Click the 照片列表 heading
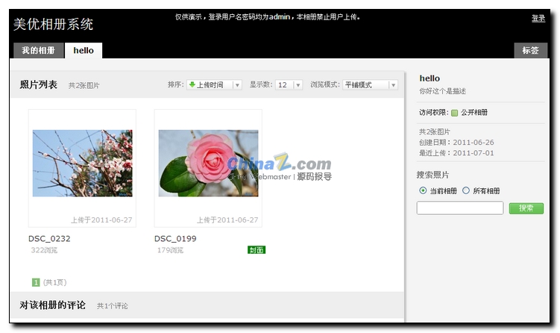 pyautogui.click(x=39, y=85)
